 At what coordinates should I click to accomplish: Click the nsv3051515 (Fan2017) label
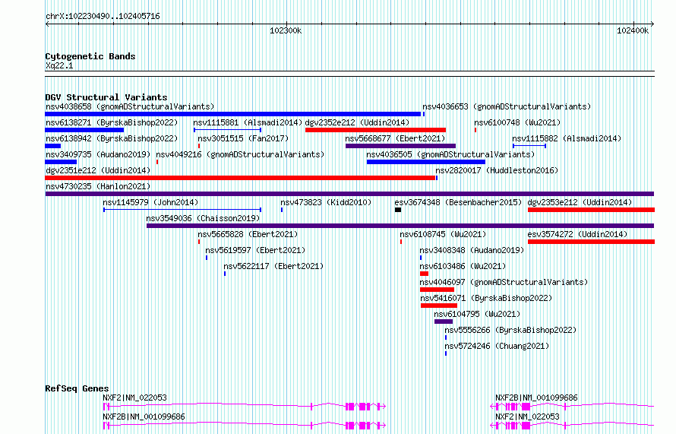pos(243,138)
